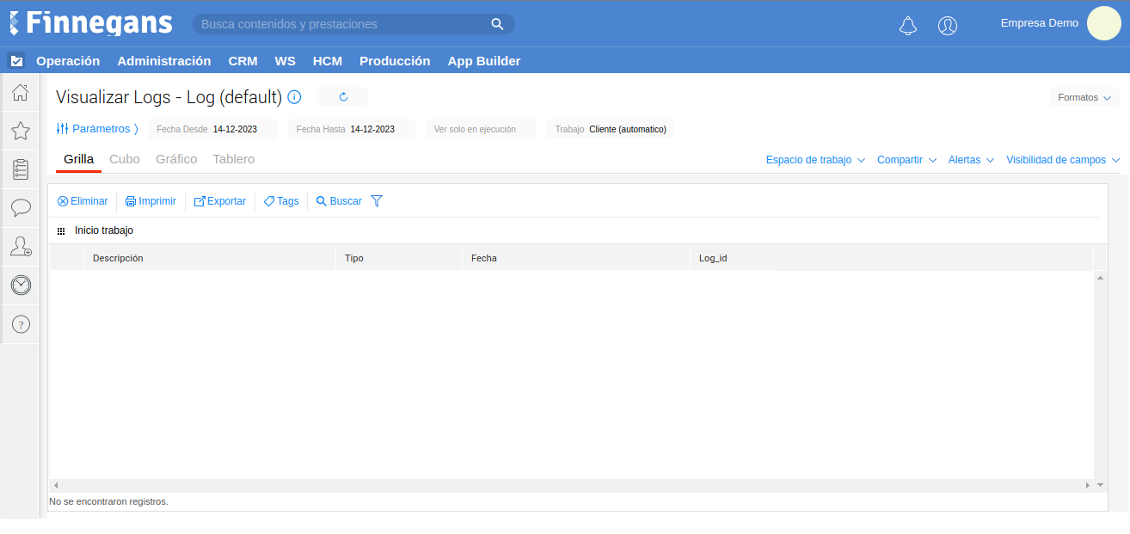Go to Home in the sidebar
Image resolution: width=1130 pixels, height=534 pixels.
[21, 92]
